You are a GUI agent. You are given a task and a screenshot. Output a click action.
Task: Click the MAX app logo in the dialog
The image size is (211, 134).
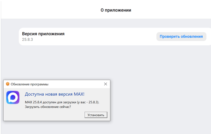(13, 97)
